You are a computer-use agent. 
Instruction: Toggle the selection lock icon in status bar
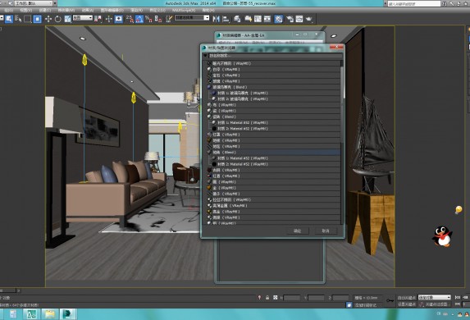tap(267, 298)
